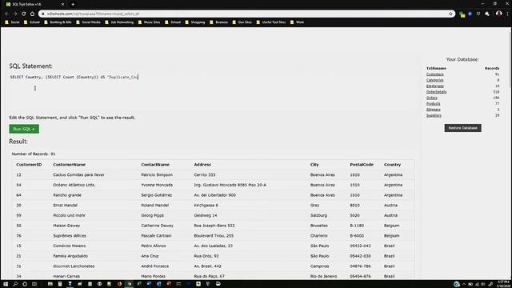Image resolution: width=512 pixels, height=288 pixels.
Task: Run the query with Run SQL button
Action: tap(24, 129)
